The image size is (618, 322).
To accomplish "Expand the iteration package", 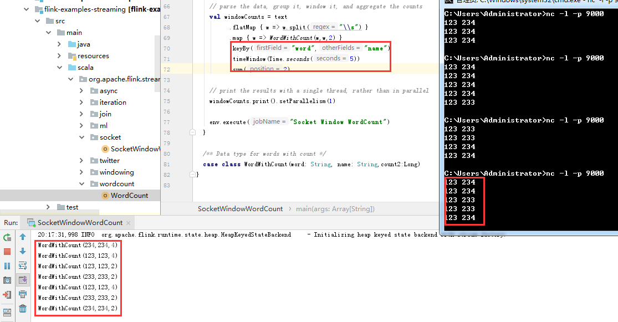I will [81, 102].
